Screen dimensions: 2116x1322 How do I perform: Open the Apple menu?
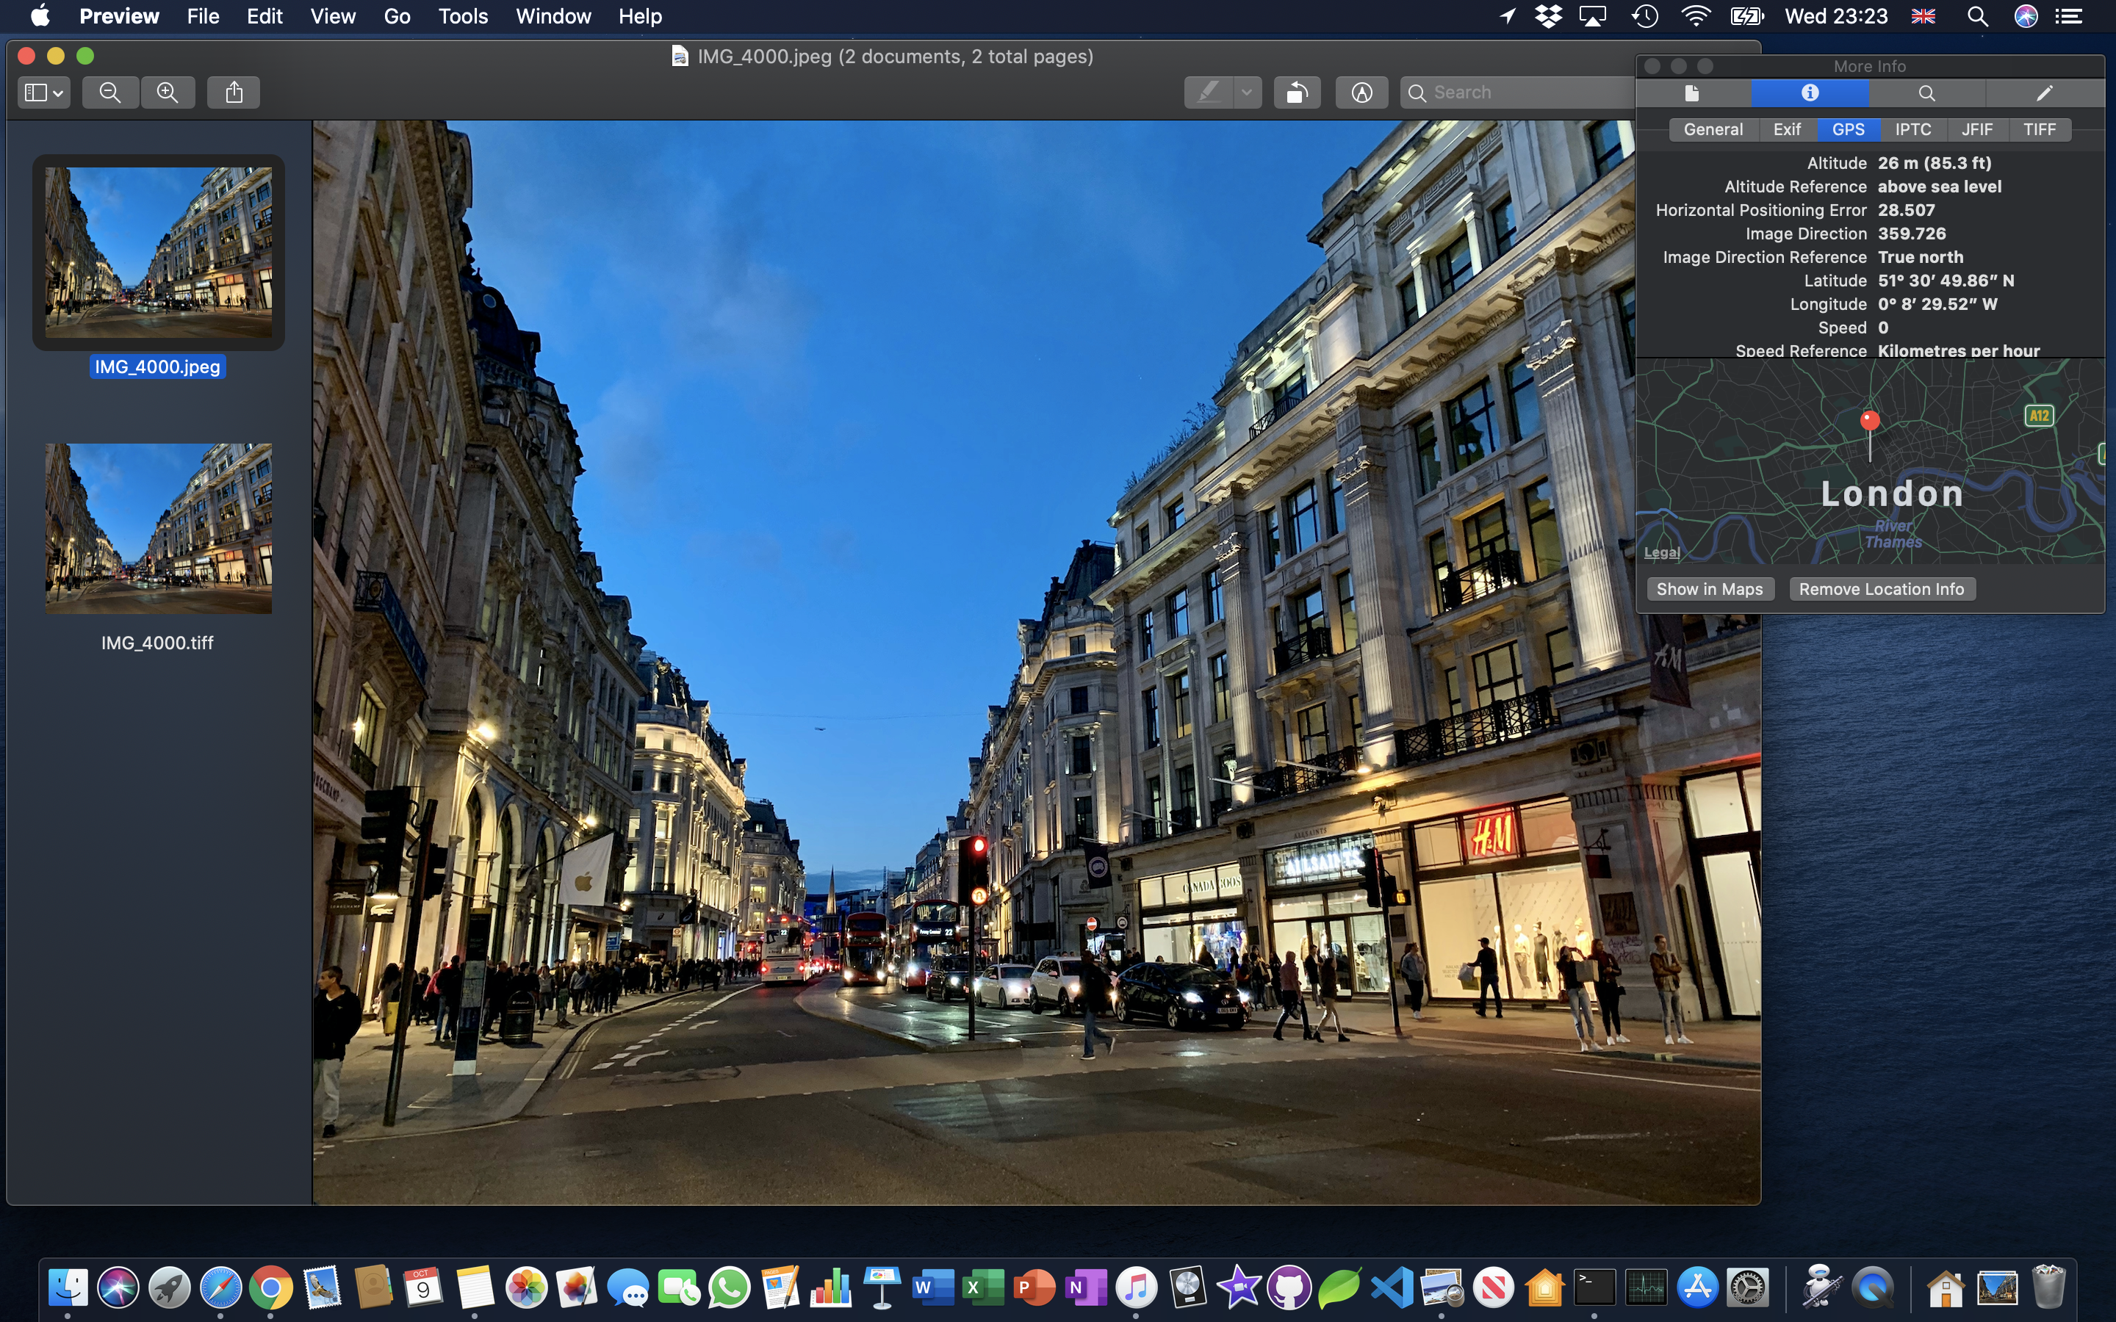pos(40,15)
